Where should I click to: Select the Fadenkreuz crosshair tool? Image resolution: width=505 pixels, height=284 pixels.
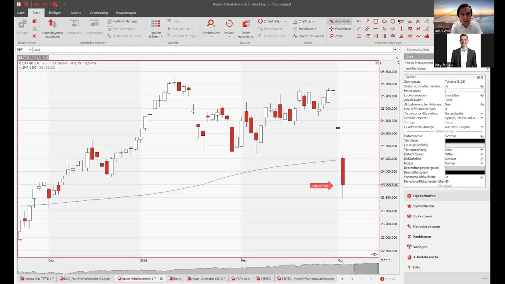tap(340, 28)
